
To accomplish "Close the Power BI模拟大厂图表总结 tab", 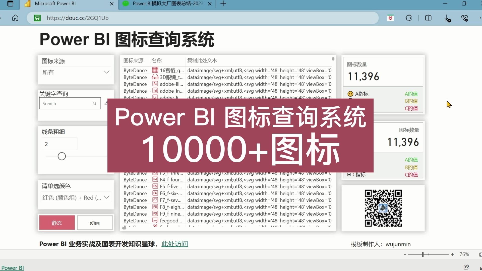I will (210, 4).
